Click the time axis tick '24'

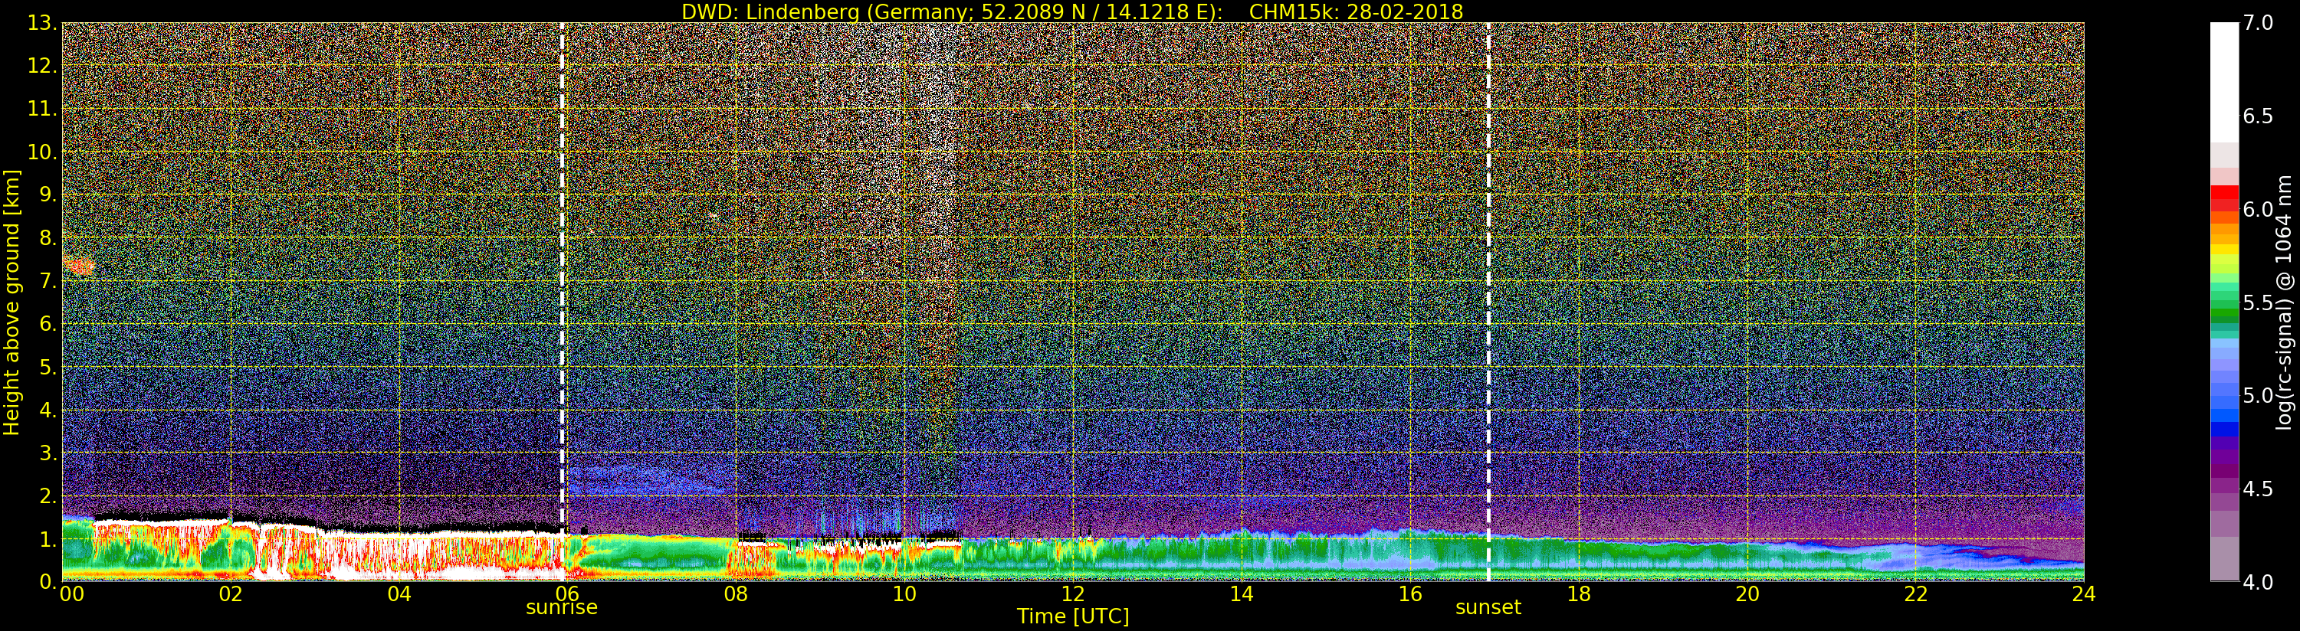(2084, 593)
